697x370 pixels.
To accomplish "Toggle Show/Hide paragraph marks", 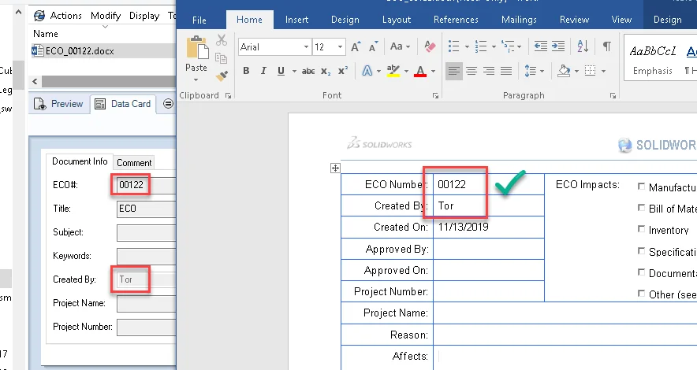I will (x=606, y=46).
